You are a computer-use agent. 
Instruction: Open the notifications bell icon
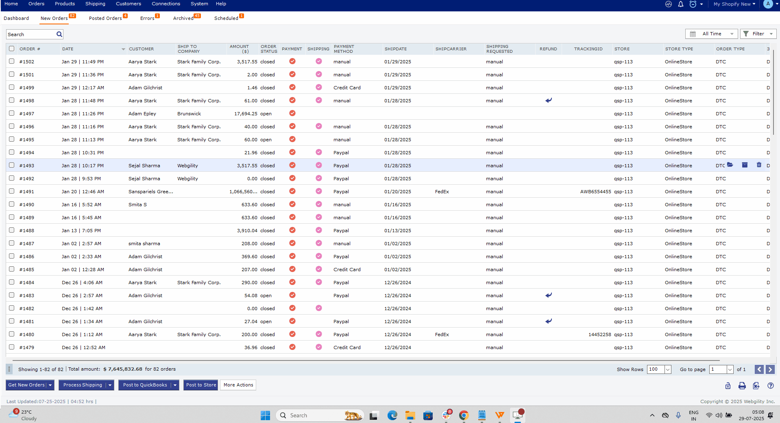[x=680, y=4]
